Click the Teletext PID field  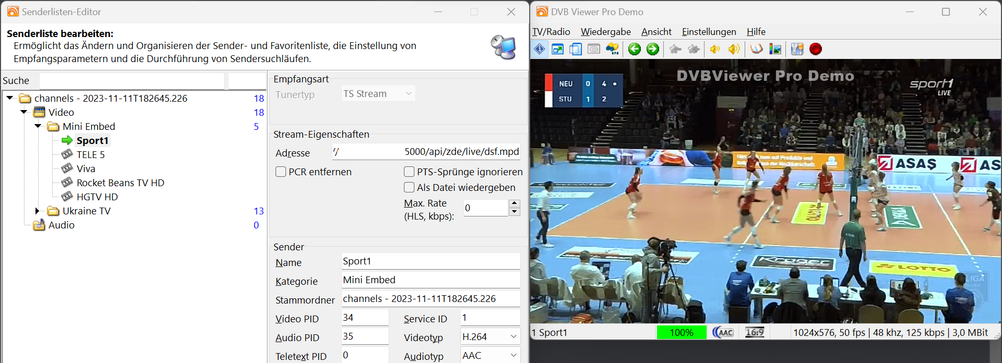click(365, 355)
